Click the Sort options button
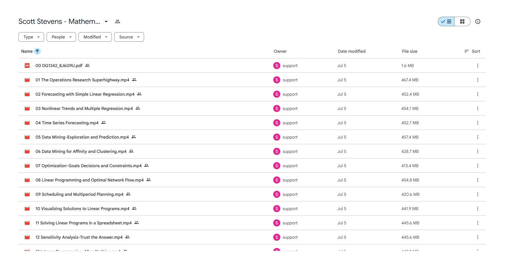 point(472,51)
